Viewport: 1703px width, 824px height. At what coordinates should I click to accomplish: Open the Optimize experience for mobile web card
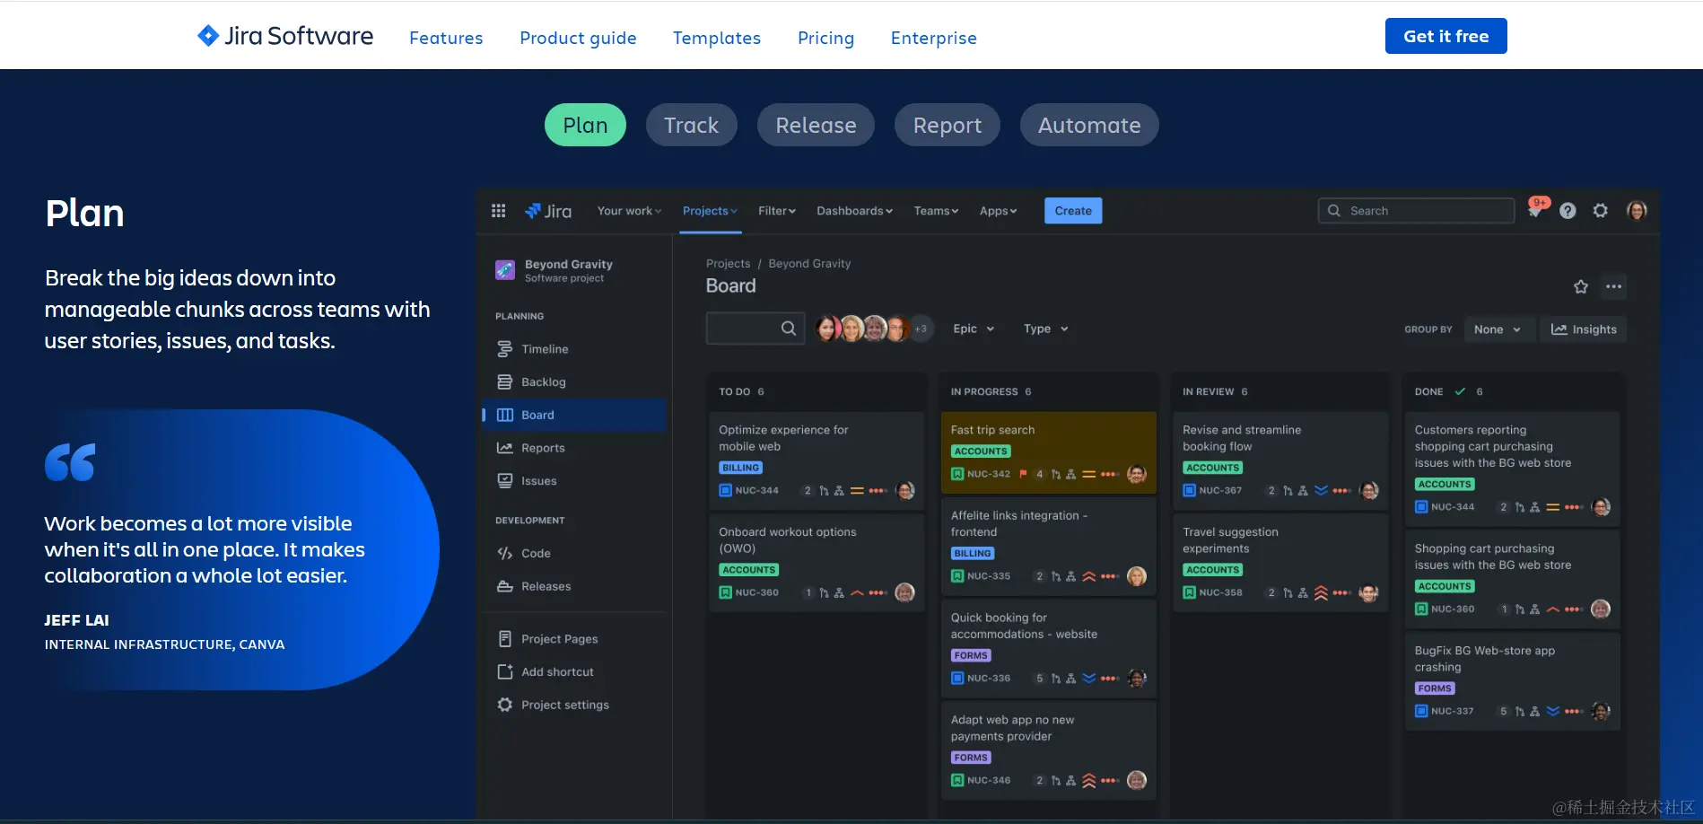pos(816,460)
